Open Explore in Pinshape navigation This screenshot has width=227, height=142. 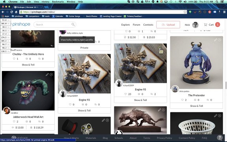[x=125, y=24]
